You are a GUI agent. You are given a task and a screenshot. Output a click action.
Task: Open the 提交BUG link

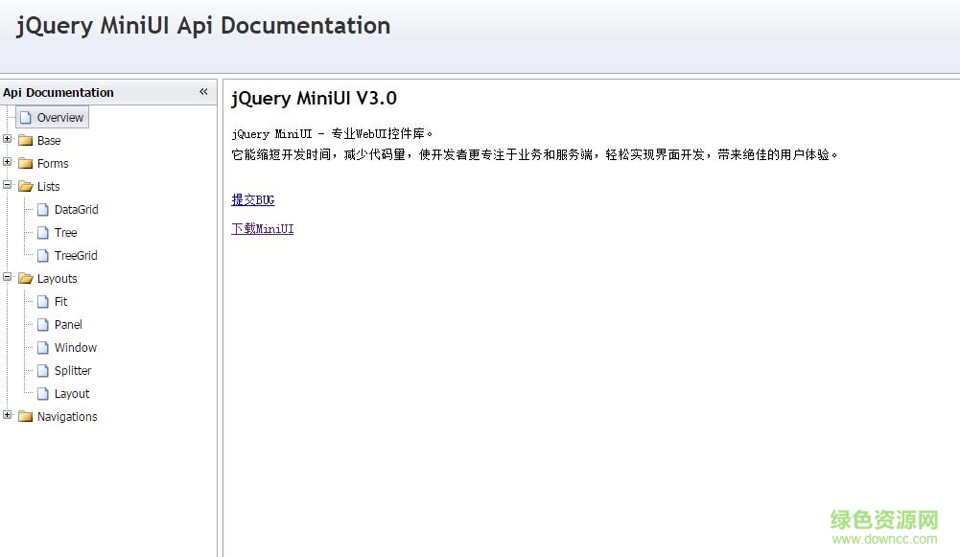[252, 199]
